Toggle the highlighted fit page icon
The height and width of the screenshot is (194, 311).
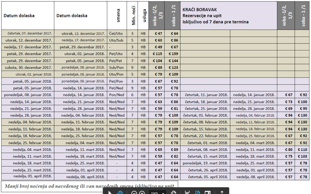[197, 192]
